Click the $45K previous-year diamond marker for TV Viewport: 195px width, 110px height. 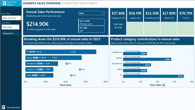point(71,52)
